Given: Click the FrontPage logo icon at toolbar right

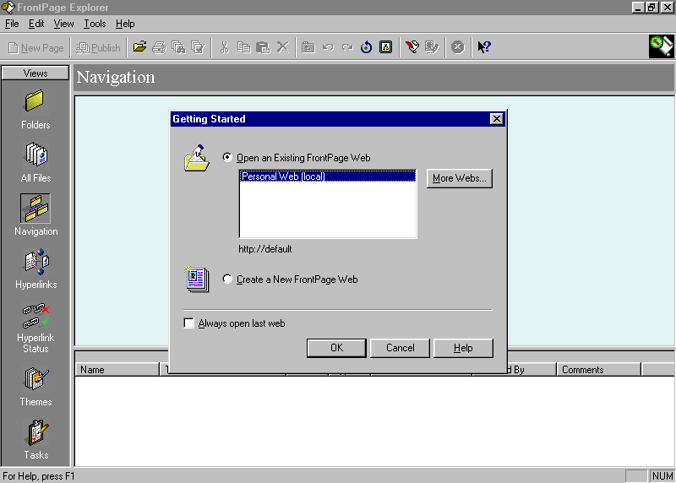Looking at the screenshot, I should pyautogui.click(x=662, y=46).
